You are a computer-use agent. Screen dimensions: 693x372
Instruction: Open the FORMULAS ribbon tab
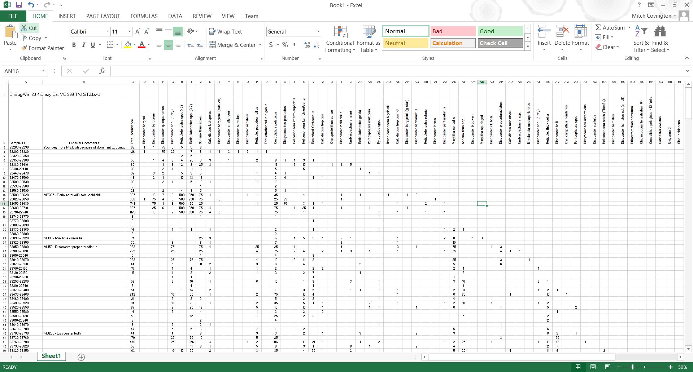[144, 16]
